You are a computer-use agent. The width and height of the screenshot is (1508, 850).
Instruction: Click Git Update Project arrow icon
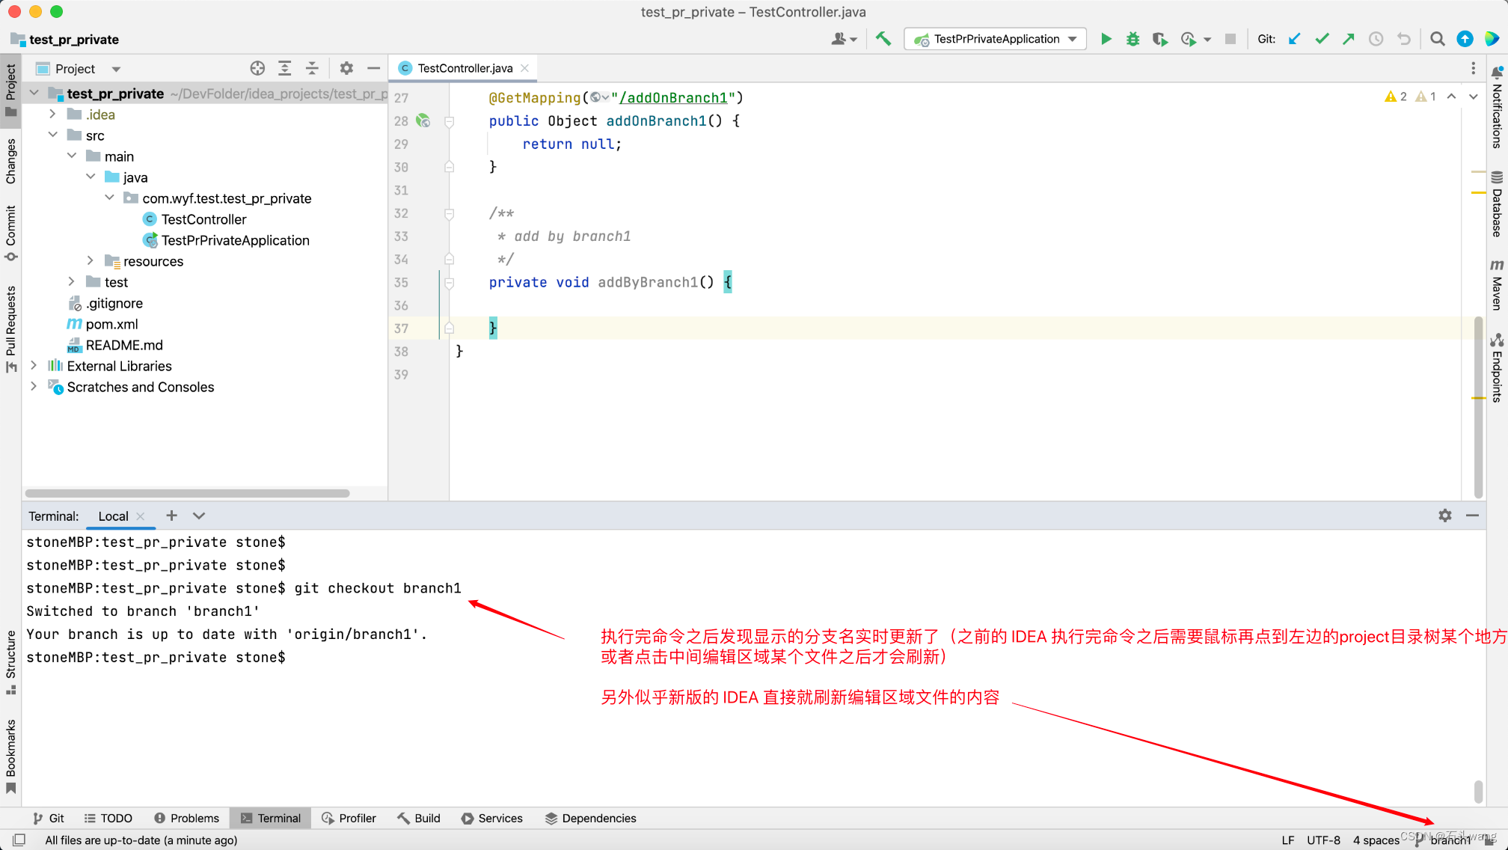coord(1295,39)
